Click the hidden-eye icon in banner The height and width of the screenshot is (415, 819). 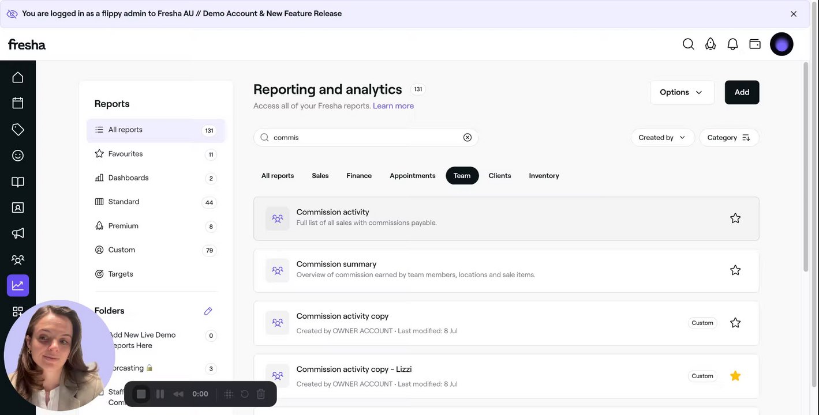(x=12, y=14)
